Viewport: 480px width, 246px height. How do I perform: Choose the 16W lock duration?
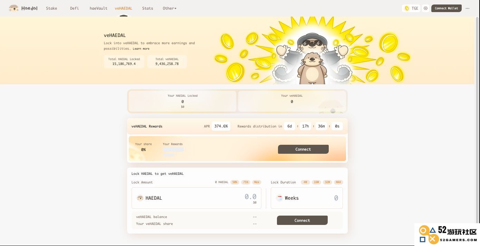pos(316,182)
